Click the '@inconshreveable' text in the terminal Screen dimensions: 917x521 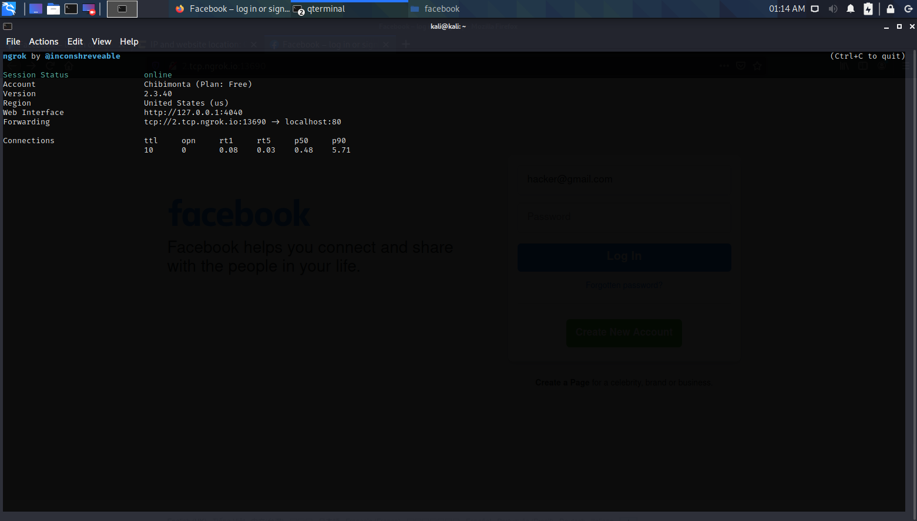point(83,56)
